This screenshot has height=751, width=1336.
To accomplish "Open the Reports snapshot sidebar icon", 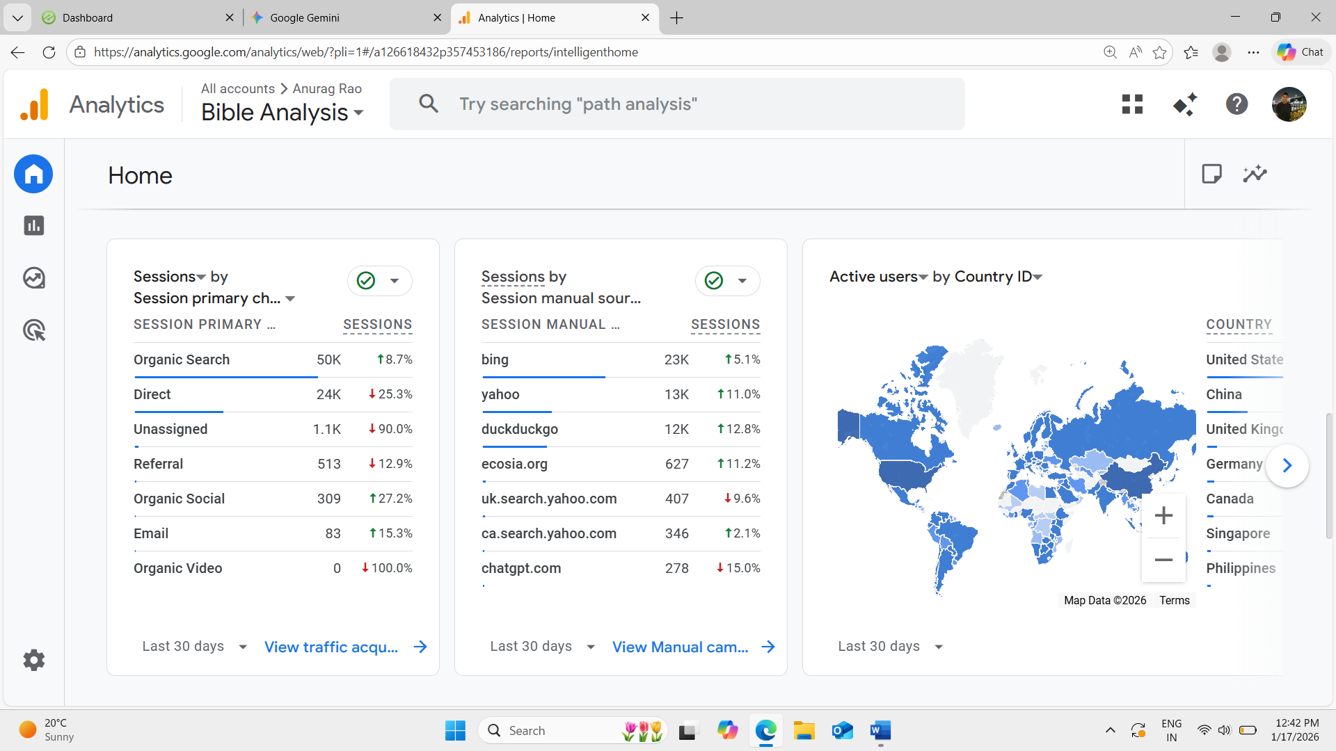I will pos(33,226).
